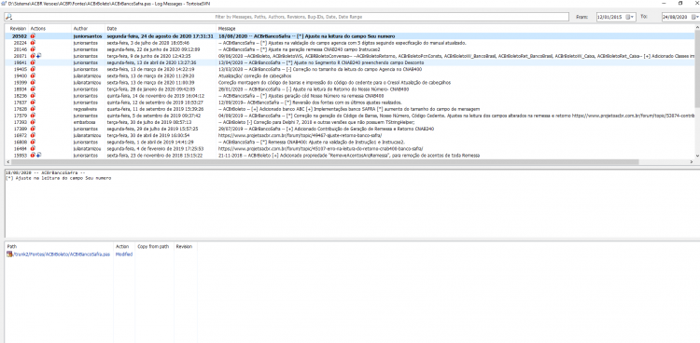The image size is (700, 343).
Task: Click the modified action icon for revision 20224
Action: pyautogui.click(x=33, y=43)
